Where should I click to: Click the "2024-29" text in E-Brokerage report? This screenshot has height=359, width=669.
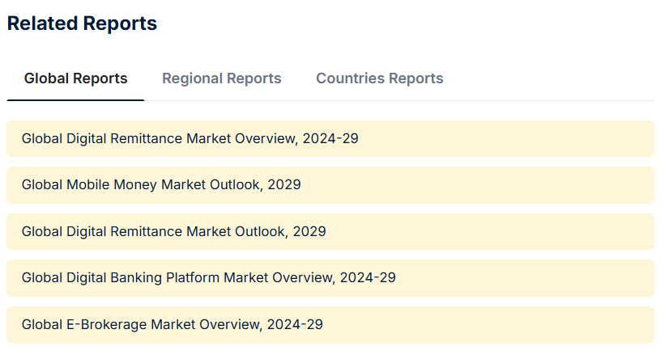pyautogui.click(x=295, y=324)
